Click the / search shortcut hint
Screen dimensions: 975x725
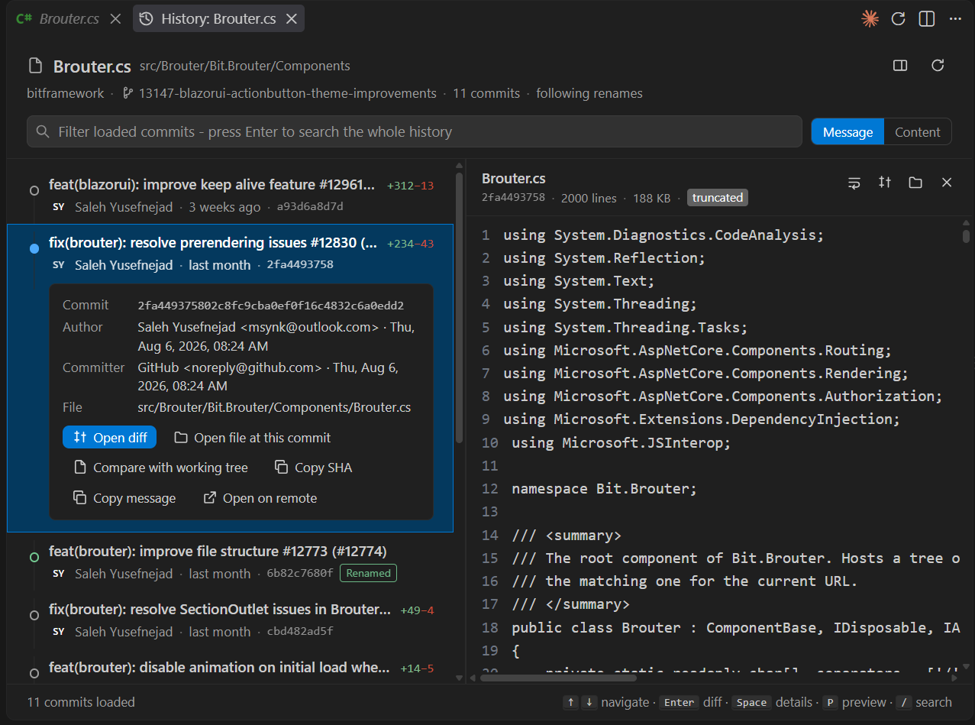tap(924, 702)
